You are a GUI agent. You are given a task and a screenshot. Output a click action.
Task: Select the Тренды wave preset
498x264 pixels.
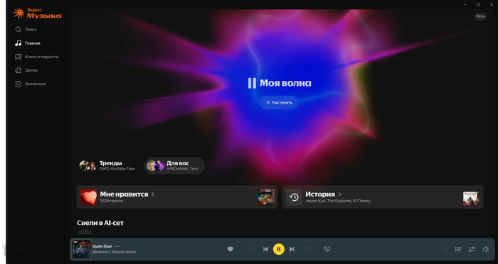[x=107, y=165]
